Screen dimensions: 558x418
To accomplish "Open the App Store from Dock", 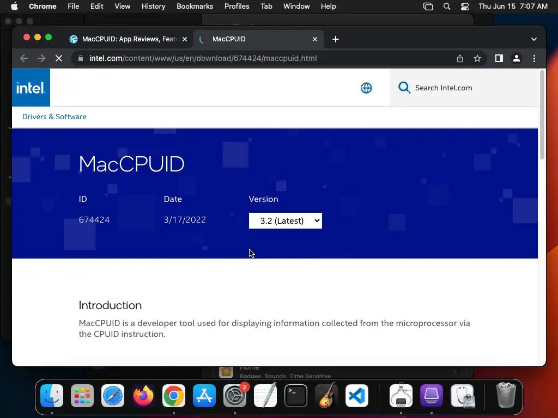I will [x=204, y=396].
